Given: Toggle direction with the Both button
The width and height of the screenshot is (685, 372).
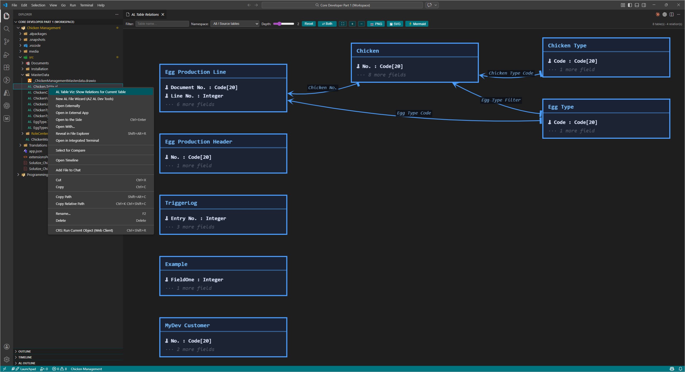Looking at the screenshot, I should [x=327, y=24].
